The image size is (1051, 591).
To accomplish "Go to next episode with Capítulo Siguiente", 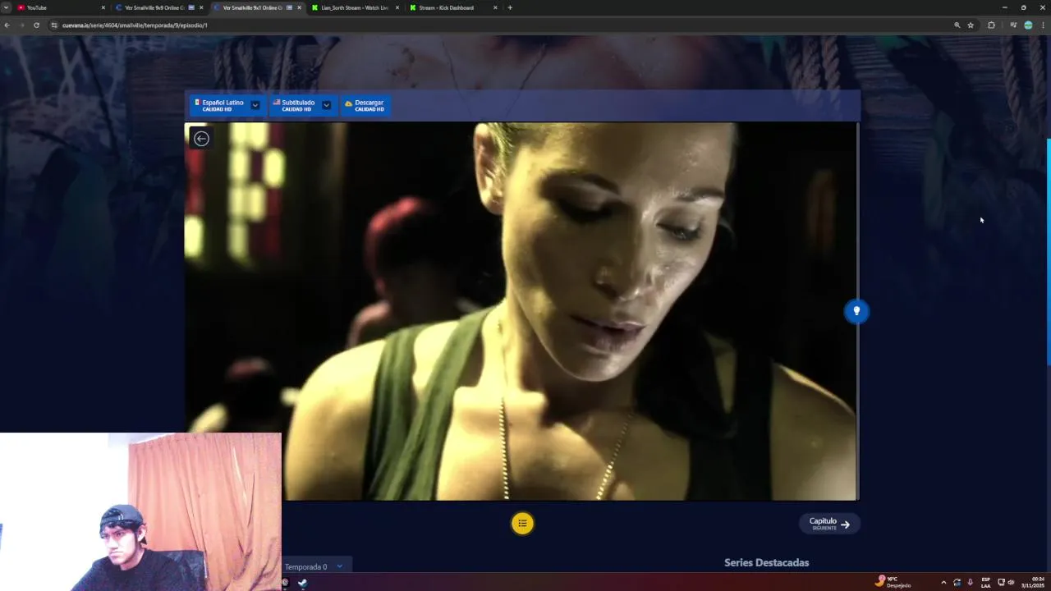I will click(x=829, y=524).
